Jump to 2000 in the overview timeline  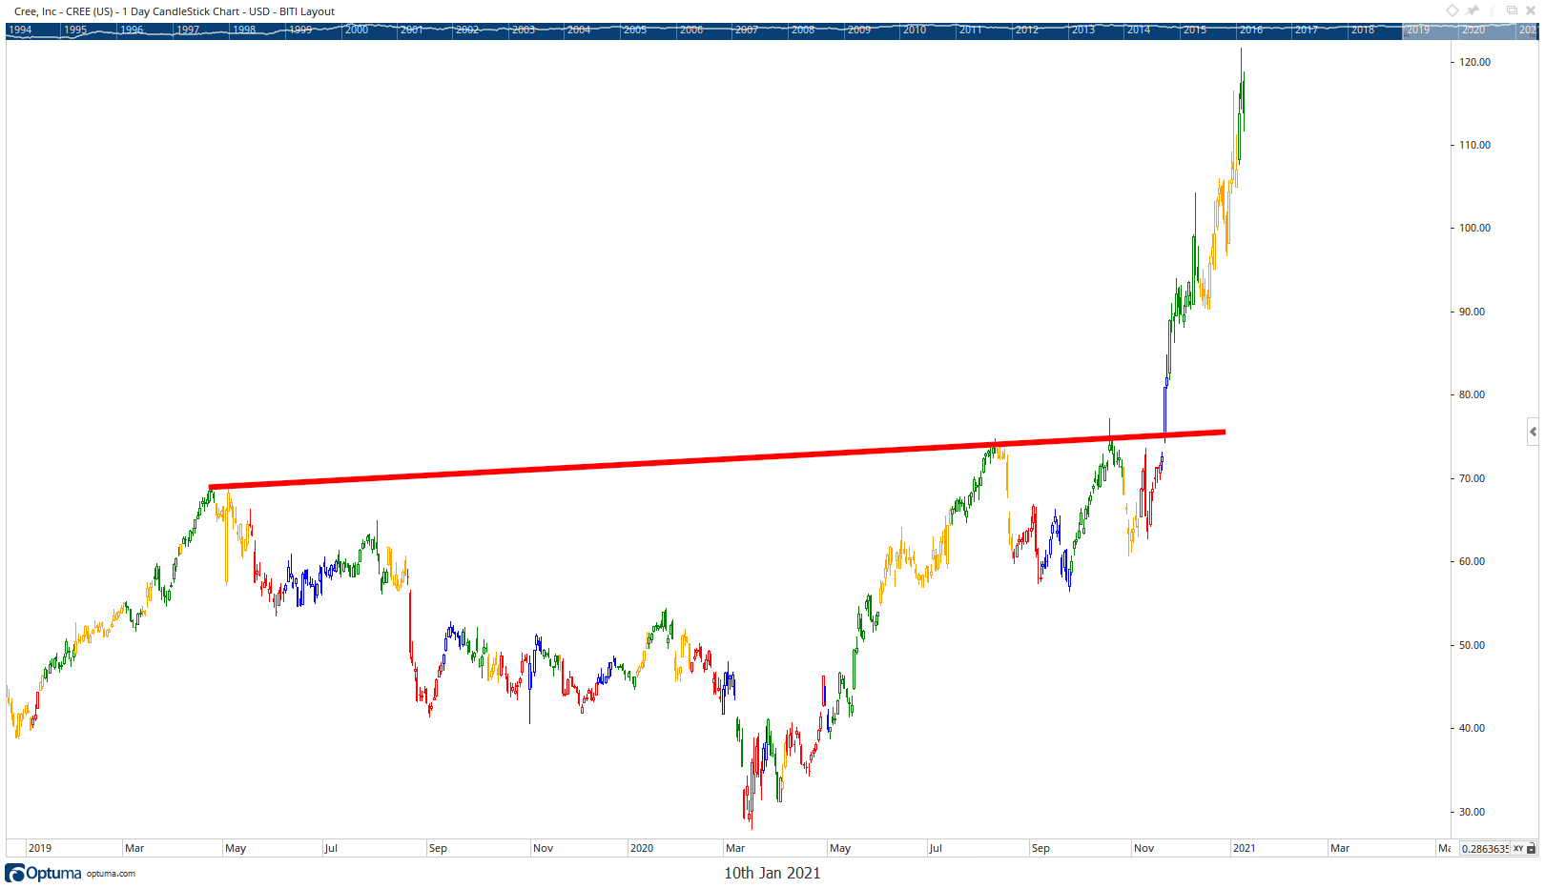[357, 30]
